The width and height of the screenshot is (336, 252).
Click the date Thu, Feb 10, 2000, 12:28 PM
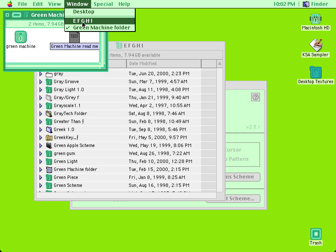tap(160, 161)
